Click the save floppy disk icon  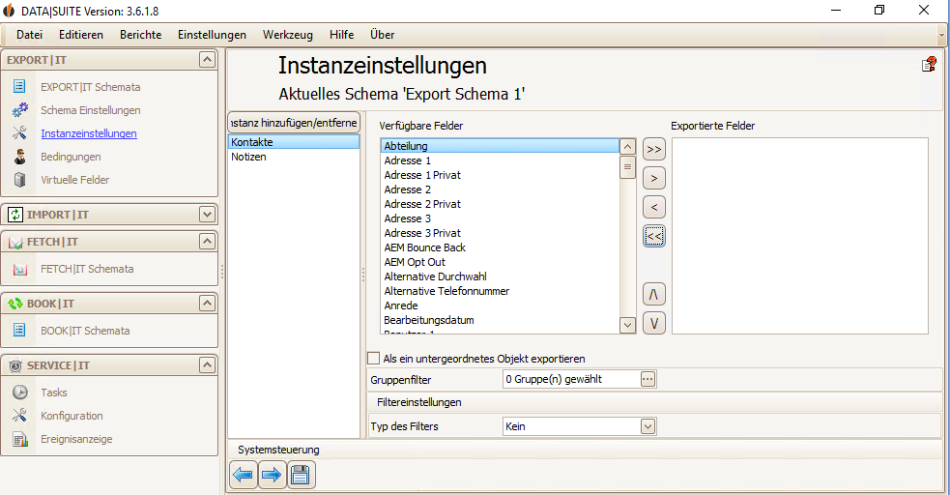301,475
